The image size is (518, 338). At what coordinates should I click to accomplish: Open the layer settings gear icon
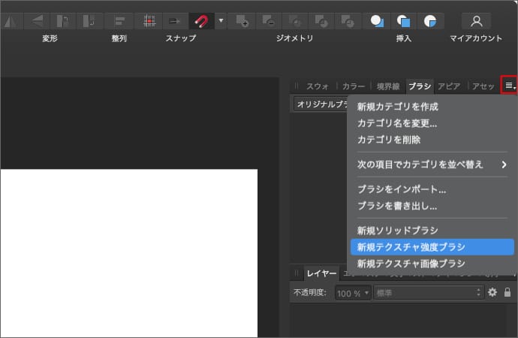click(x=492, y=292)
